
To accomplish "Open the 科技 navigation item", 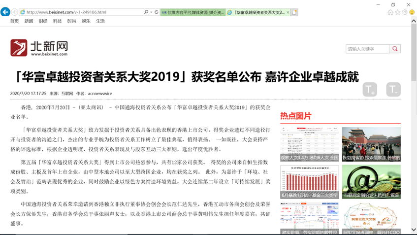I will point(57,21).
